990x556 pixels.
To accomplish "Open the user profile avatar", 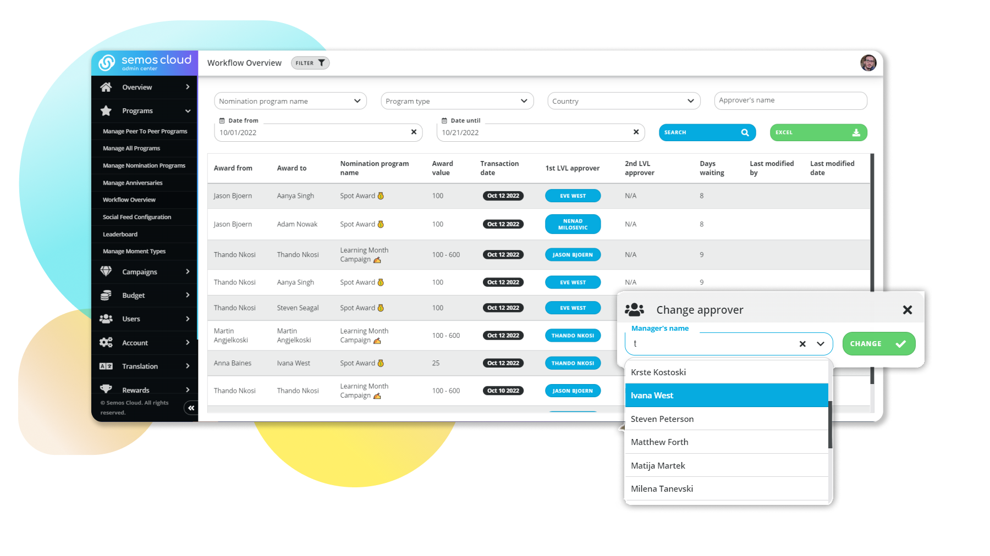I will coord(868,63).
